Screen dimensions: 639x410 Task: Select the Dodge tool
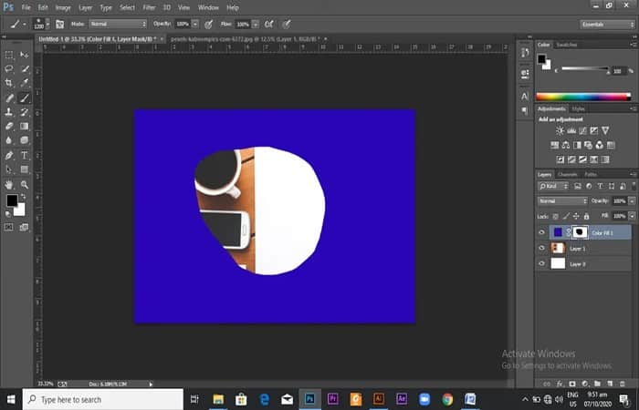click(x=25, y=140)
